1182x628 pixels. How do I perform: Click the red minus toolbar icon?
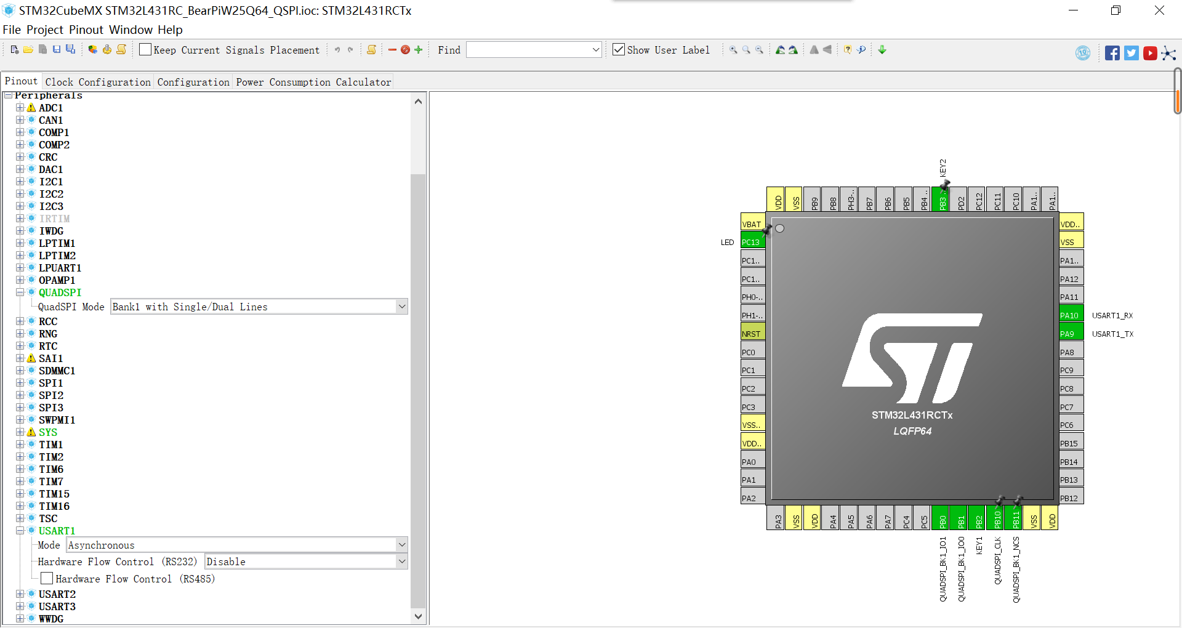(x=392, y=50)
